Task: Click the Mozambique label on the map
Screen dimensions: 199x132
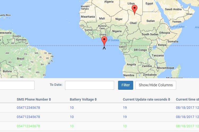Action: (x=166, y=68)
